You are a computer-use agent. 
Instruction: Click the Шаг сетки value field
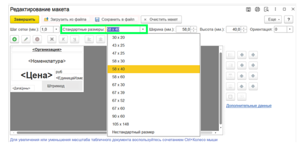tap(47, 30)
